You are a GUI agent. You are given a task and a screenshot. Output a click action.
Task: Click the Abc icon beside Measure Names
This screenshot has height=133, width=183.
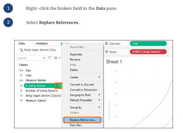(21, 80)
